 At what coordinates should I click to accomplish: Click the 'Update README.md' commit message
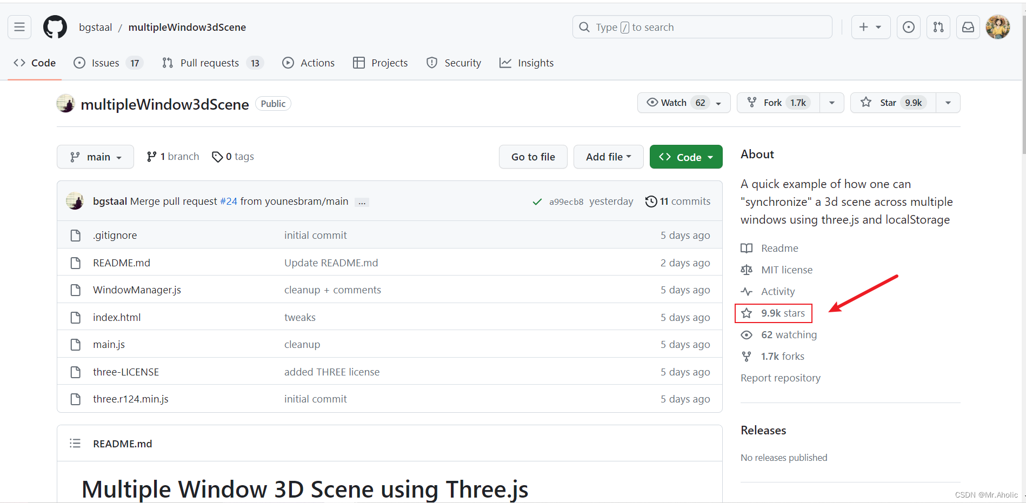pyautogui.click(x=331, y=263)
